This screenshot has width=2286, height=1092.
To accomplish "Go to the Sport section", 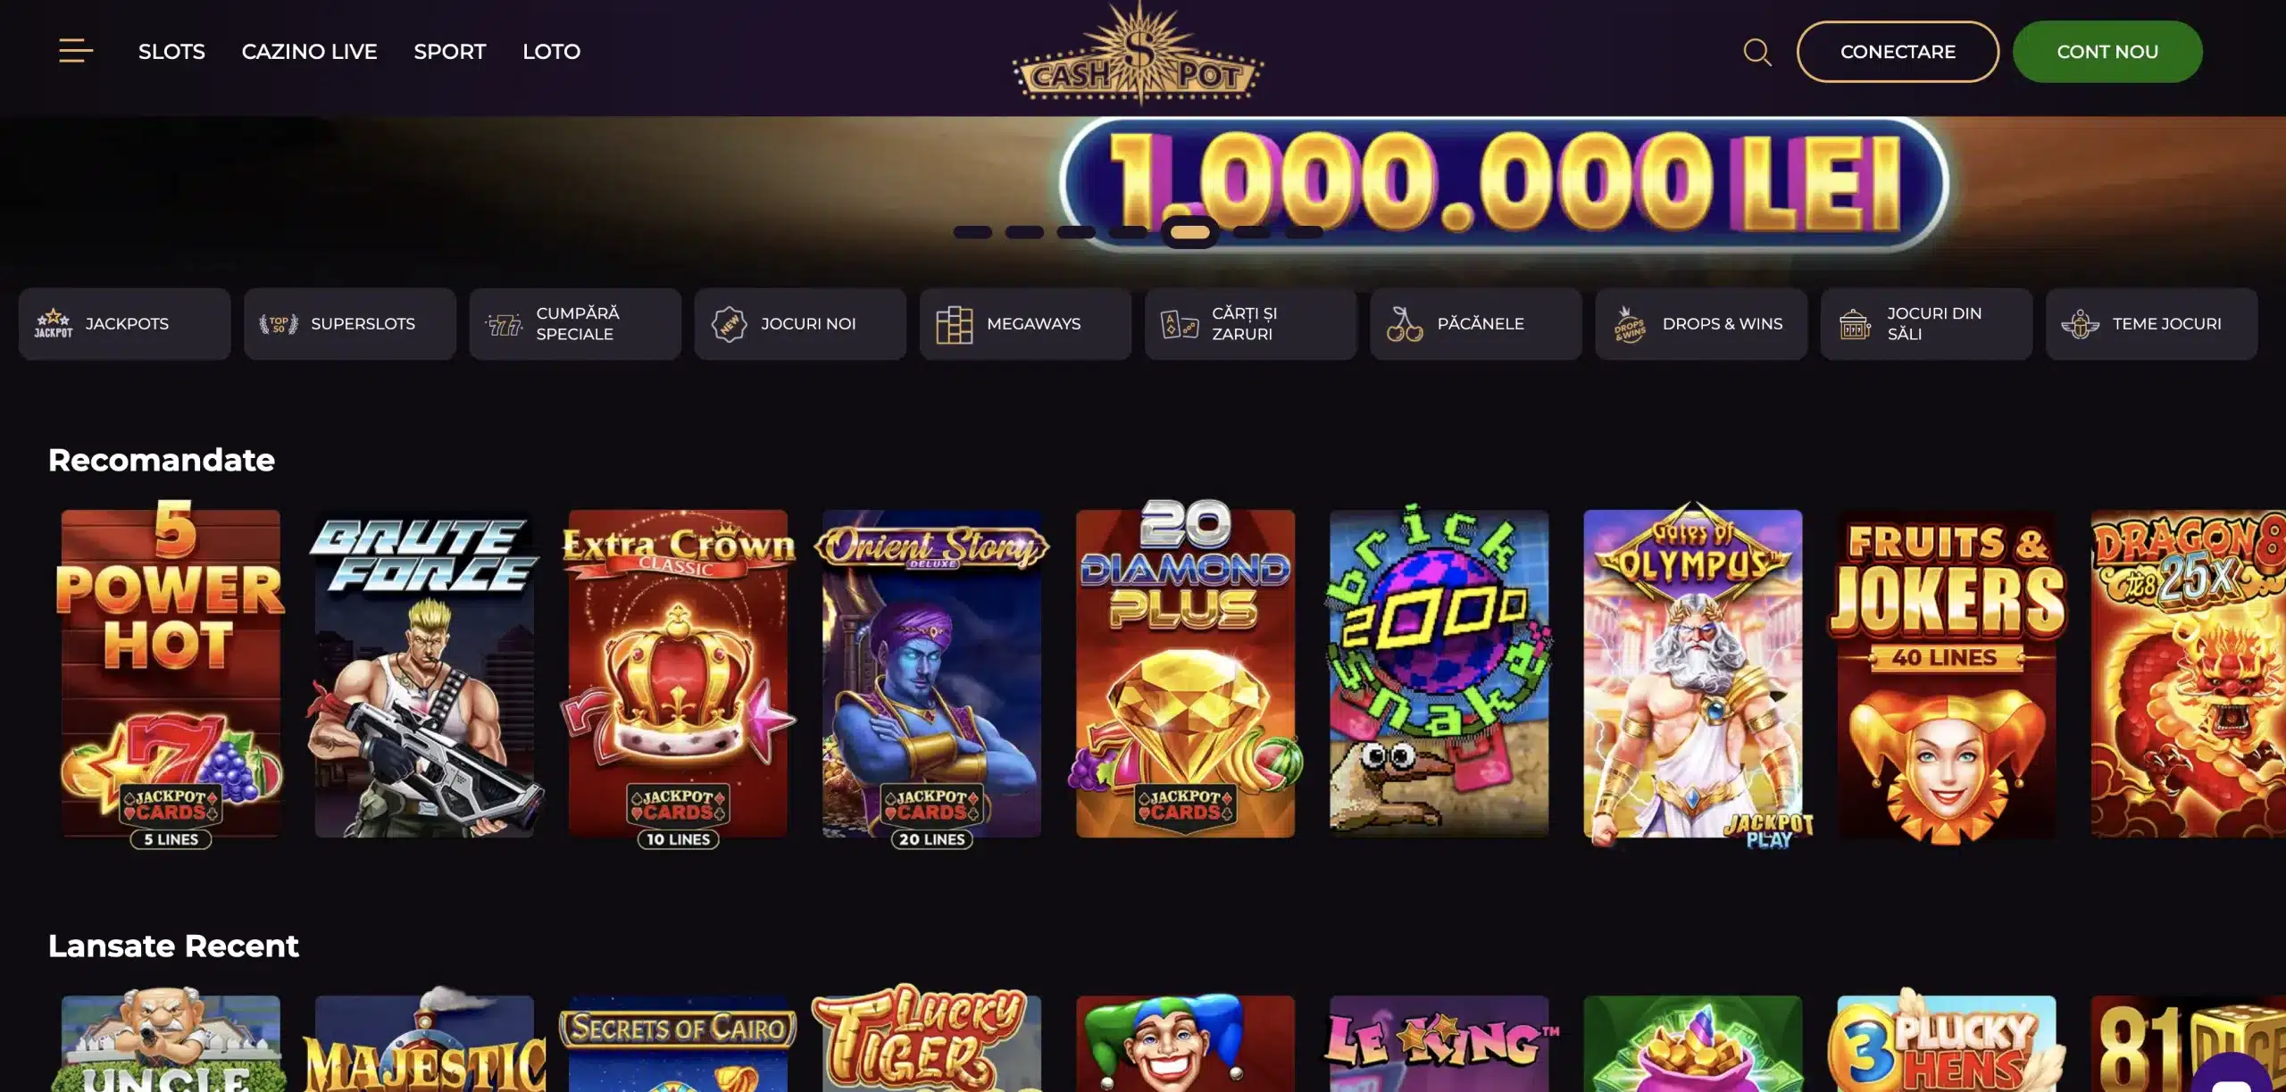I will click(x=449, y=52).
